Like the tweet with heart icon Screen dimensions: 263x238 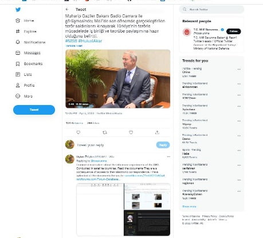[x=131, y=132]
